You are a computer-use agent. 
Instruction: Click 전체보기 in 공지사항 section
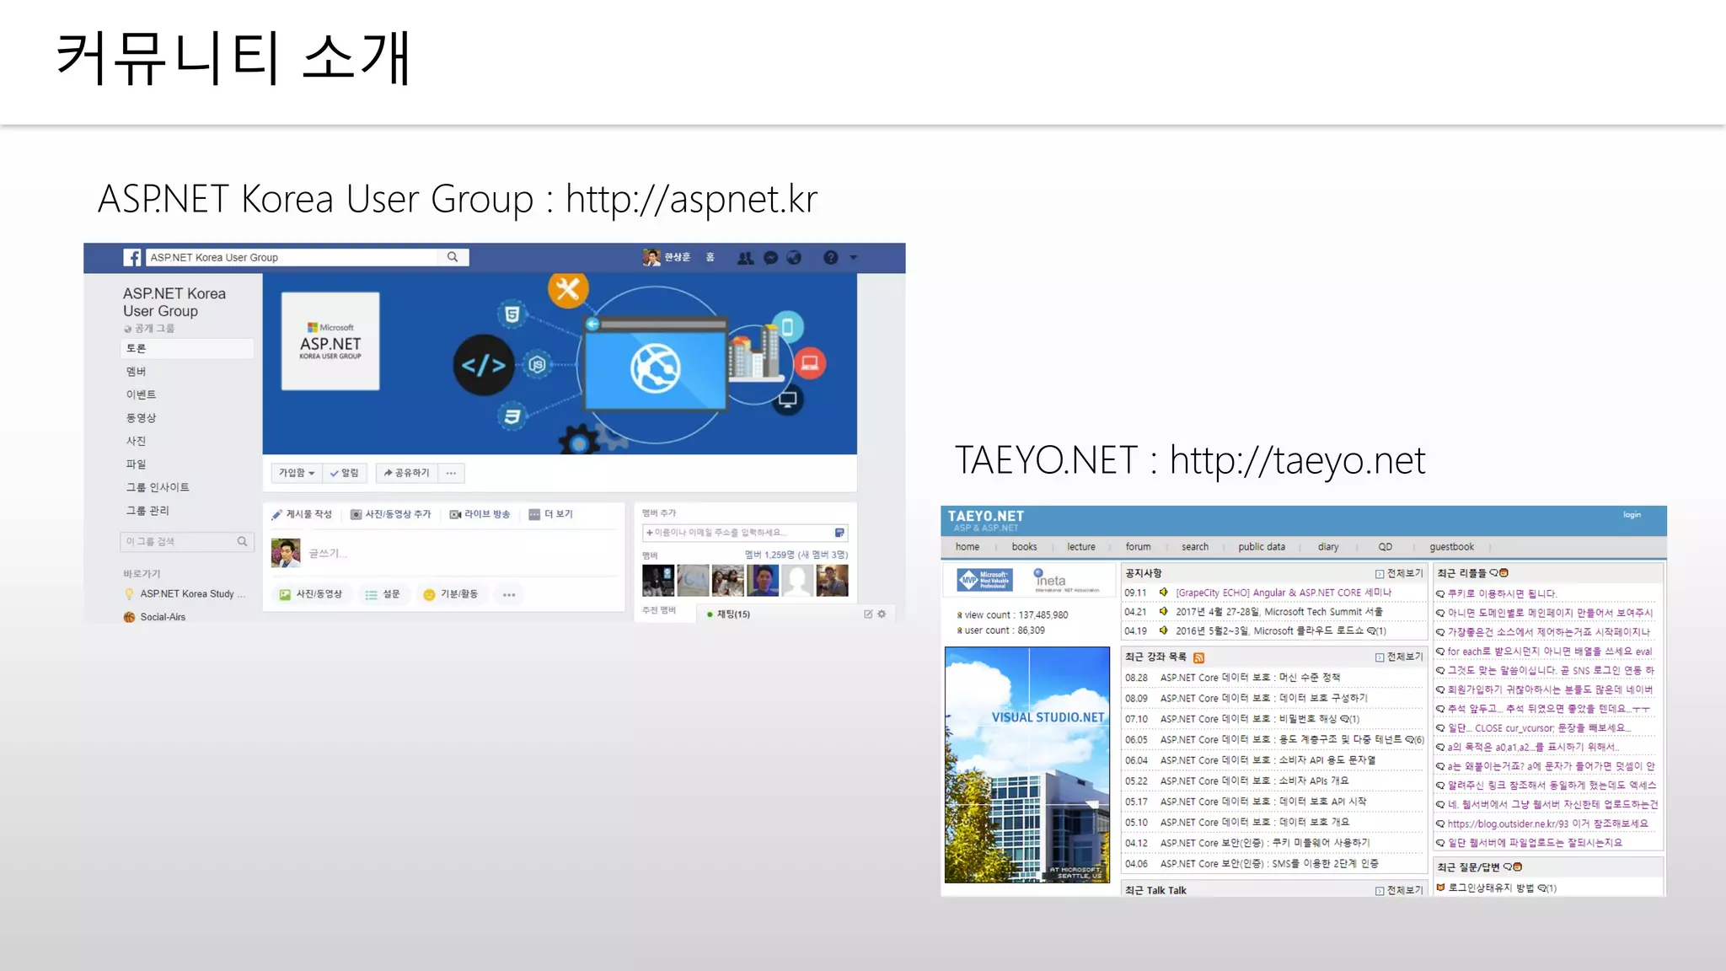tap(1400, 574)
